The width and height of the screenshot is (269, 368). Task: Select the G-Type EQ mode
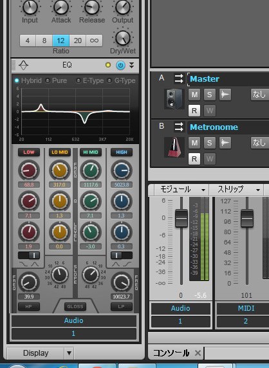122,80
